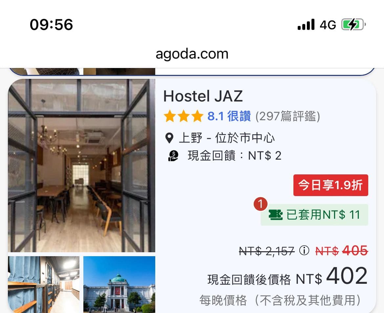The width and height of the screenshot is (384, 313).
Task: Tap the cashback money-hand icon
Action: point(173,156)
